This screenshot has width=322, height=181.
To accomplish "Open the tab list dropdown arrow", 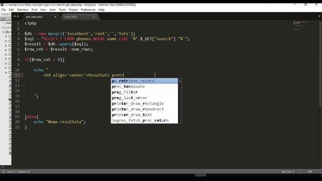I will click(x=319, y=16).
